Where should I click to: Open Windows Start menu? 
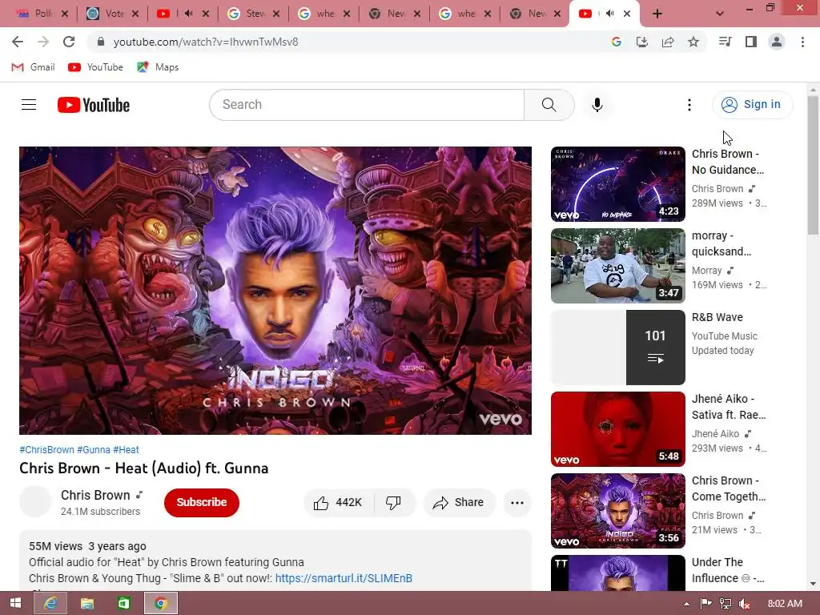15,604
